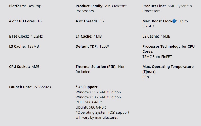Click the Thermal Solution (PIB) label
The image size is (201, 126).
pos(96,67)
